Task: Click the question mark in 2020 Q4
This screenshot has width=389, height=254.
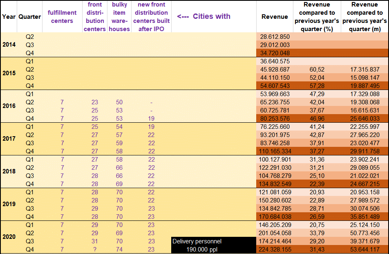Action: click(95, 250)
